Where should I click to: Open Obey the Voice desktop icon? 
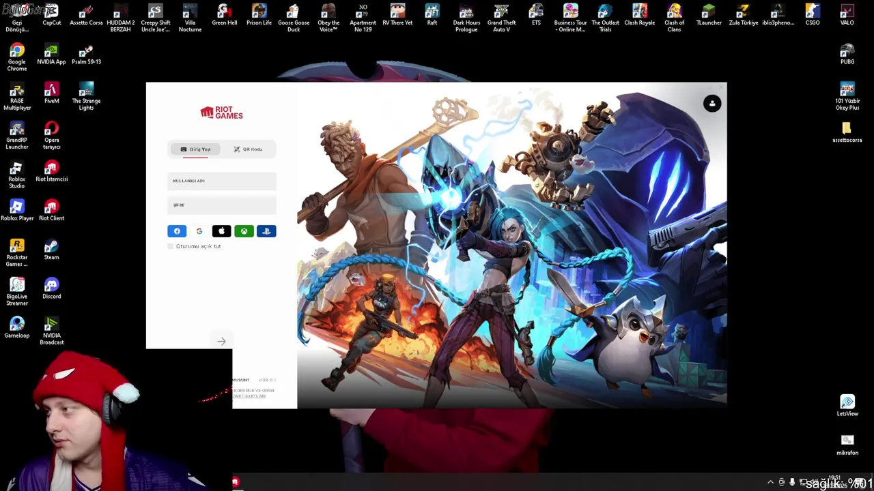point(328,18)
